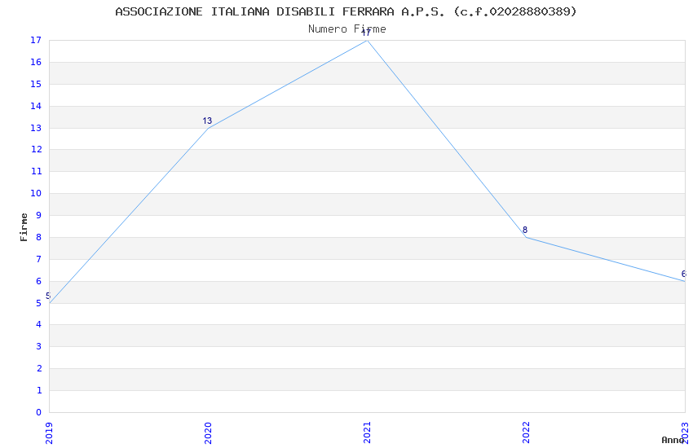Viewport: 693px width, 448px height.
Task: Click the y-axis value 5
Action: (x=39, y=303)
